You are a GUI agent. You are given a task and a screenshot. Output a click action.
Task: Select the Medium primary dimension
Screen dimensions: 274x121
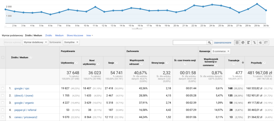pyautogui.click(x=59, y=35)
